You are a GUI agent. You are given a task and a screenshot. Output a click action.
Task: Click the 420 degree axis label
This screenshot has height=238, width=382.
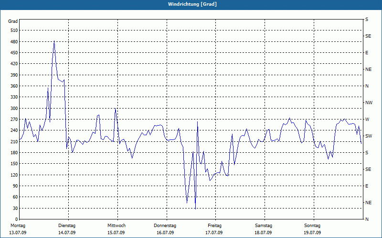(x=14, y=64)
